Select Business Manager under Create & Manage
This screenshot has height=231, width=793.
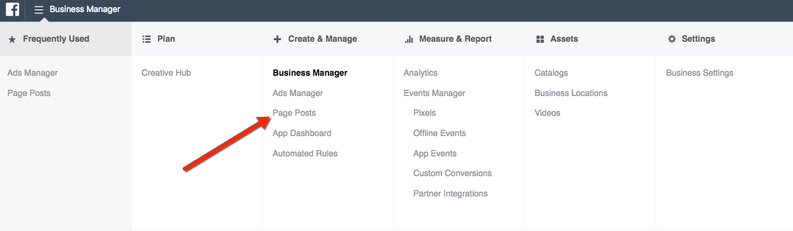pyautogui.click(x=310, y=73)
